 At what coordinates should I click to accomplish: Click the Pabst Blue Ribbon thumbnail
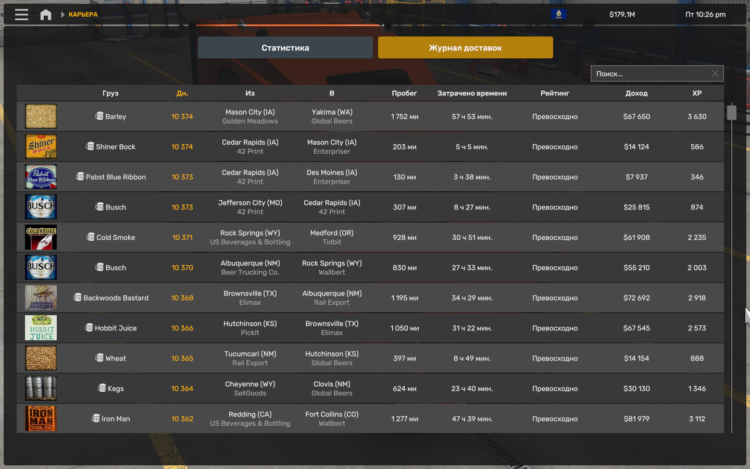pyautogui.click(x=41, y=177)
